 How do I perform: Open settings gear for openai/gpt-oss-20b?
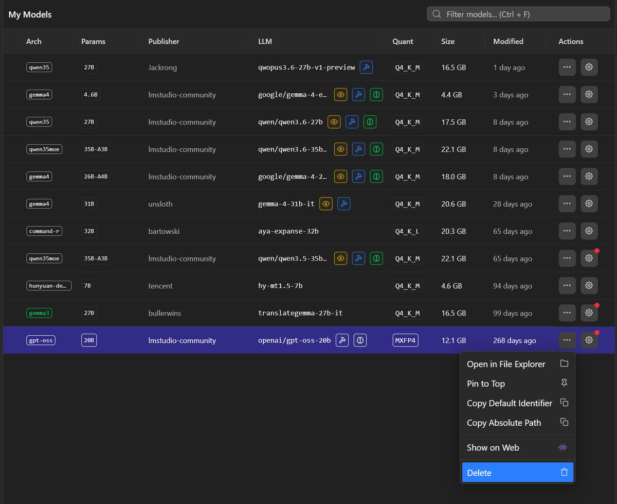pos(589,340)
